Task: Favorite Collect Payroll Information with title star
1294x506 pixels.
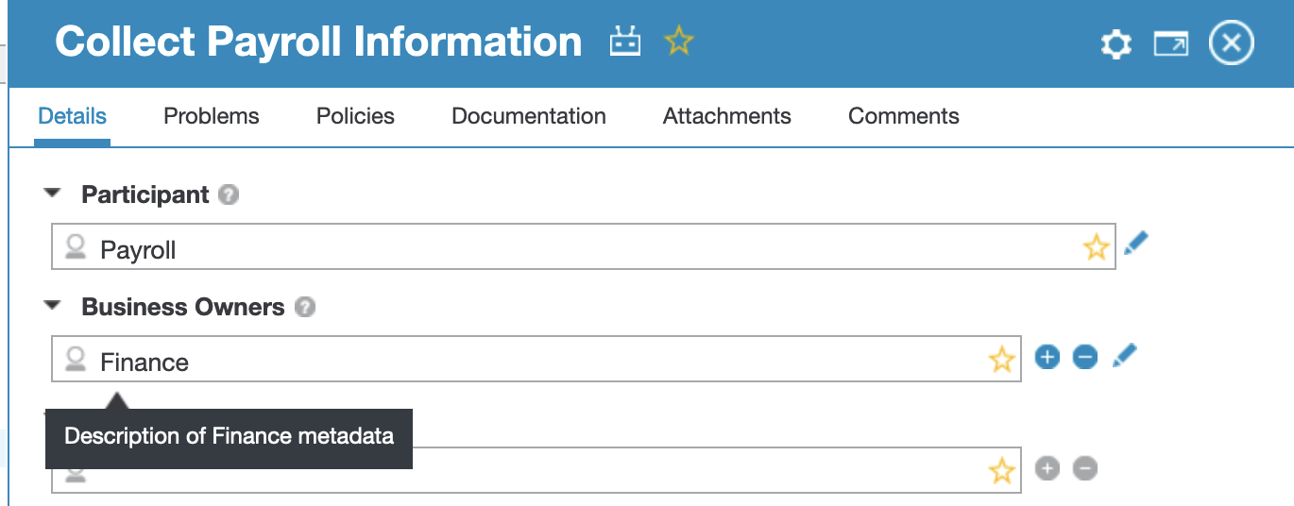Action: point(678,42)
